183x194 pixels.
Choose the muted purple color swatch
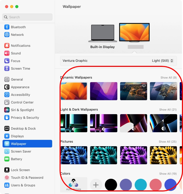click(x=126, y=185)
